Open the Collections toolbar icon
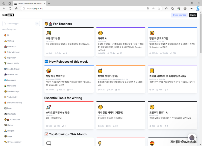This screenshot has width=202, height=146. (172, 8)
